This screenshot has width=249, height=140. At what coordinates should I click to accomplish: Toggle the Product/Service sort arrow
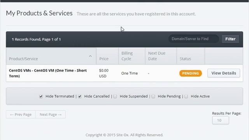[x=90, y=56]
